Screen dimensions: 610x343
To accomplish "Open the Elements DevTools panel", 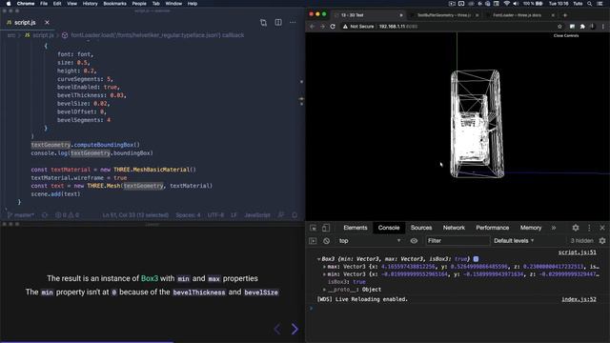I will click(356, 228).
